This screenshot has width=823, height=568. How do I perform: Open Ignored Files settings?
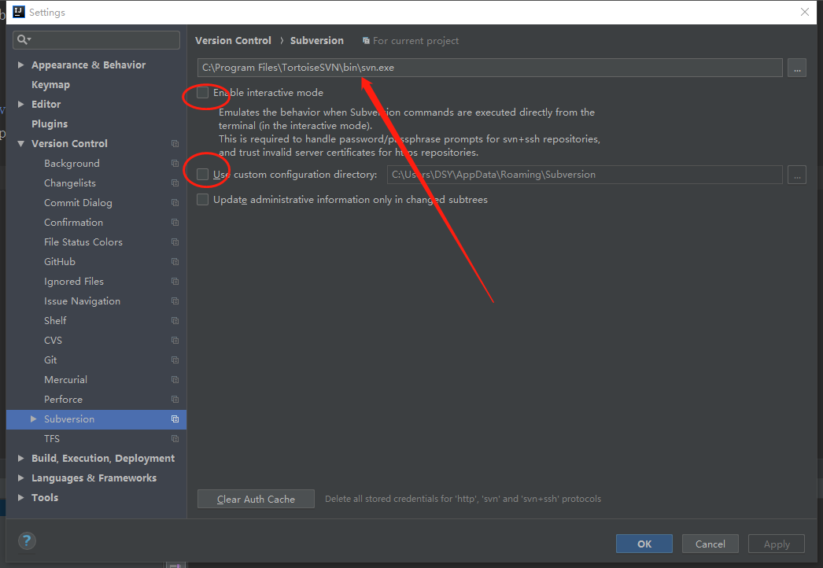click(74, 282)
